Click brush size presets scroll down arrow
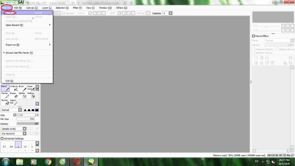 tap(37, 150)
